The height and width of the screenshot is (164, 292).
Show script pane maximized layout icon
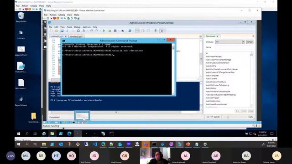(x=148, y=31)
